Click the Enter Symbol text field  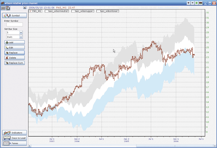pos(15,24)
